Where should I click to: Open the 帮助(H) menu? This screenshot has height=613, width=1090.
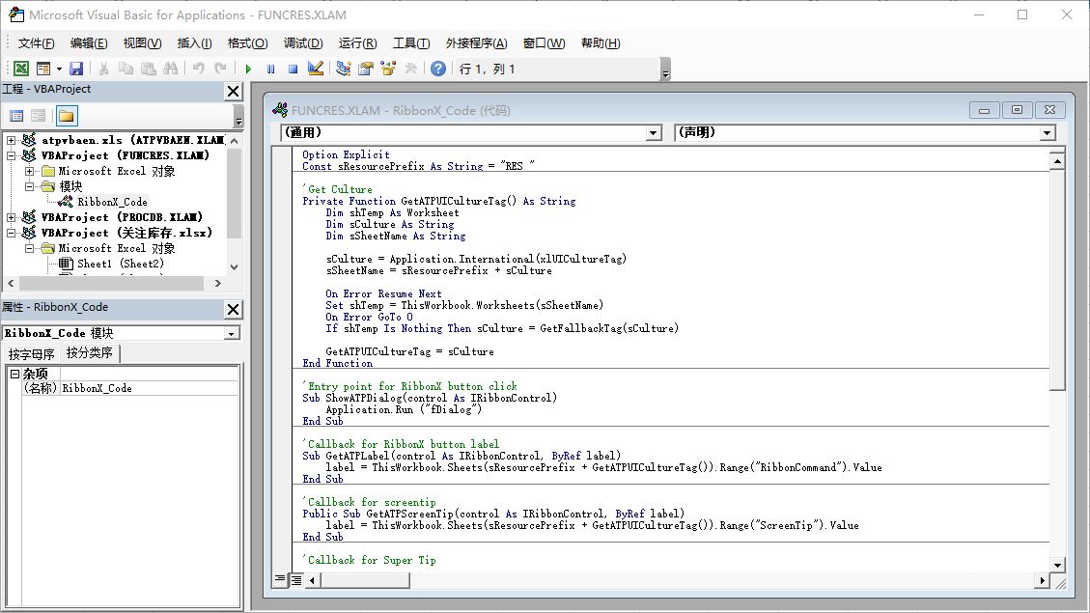(x=601, y=43)
